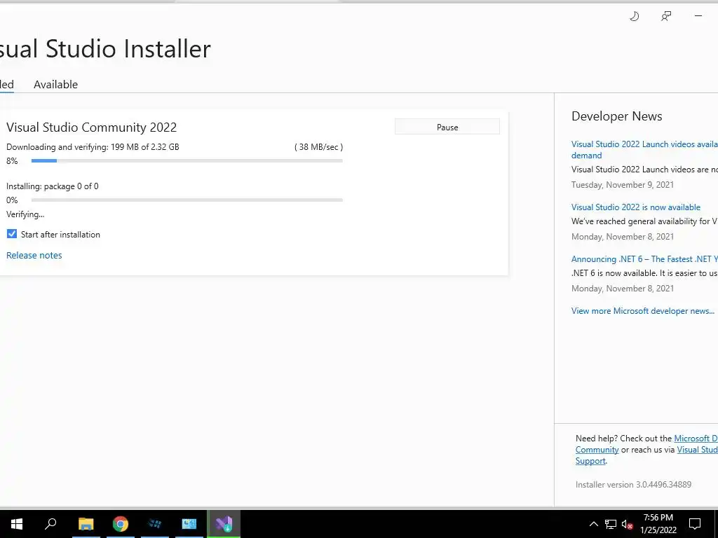The height and width of the screenshot is (538, 718).
Task: Click the Tuesday, November 9, 2021 date
Action: [x=623, y=185]
